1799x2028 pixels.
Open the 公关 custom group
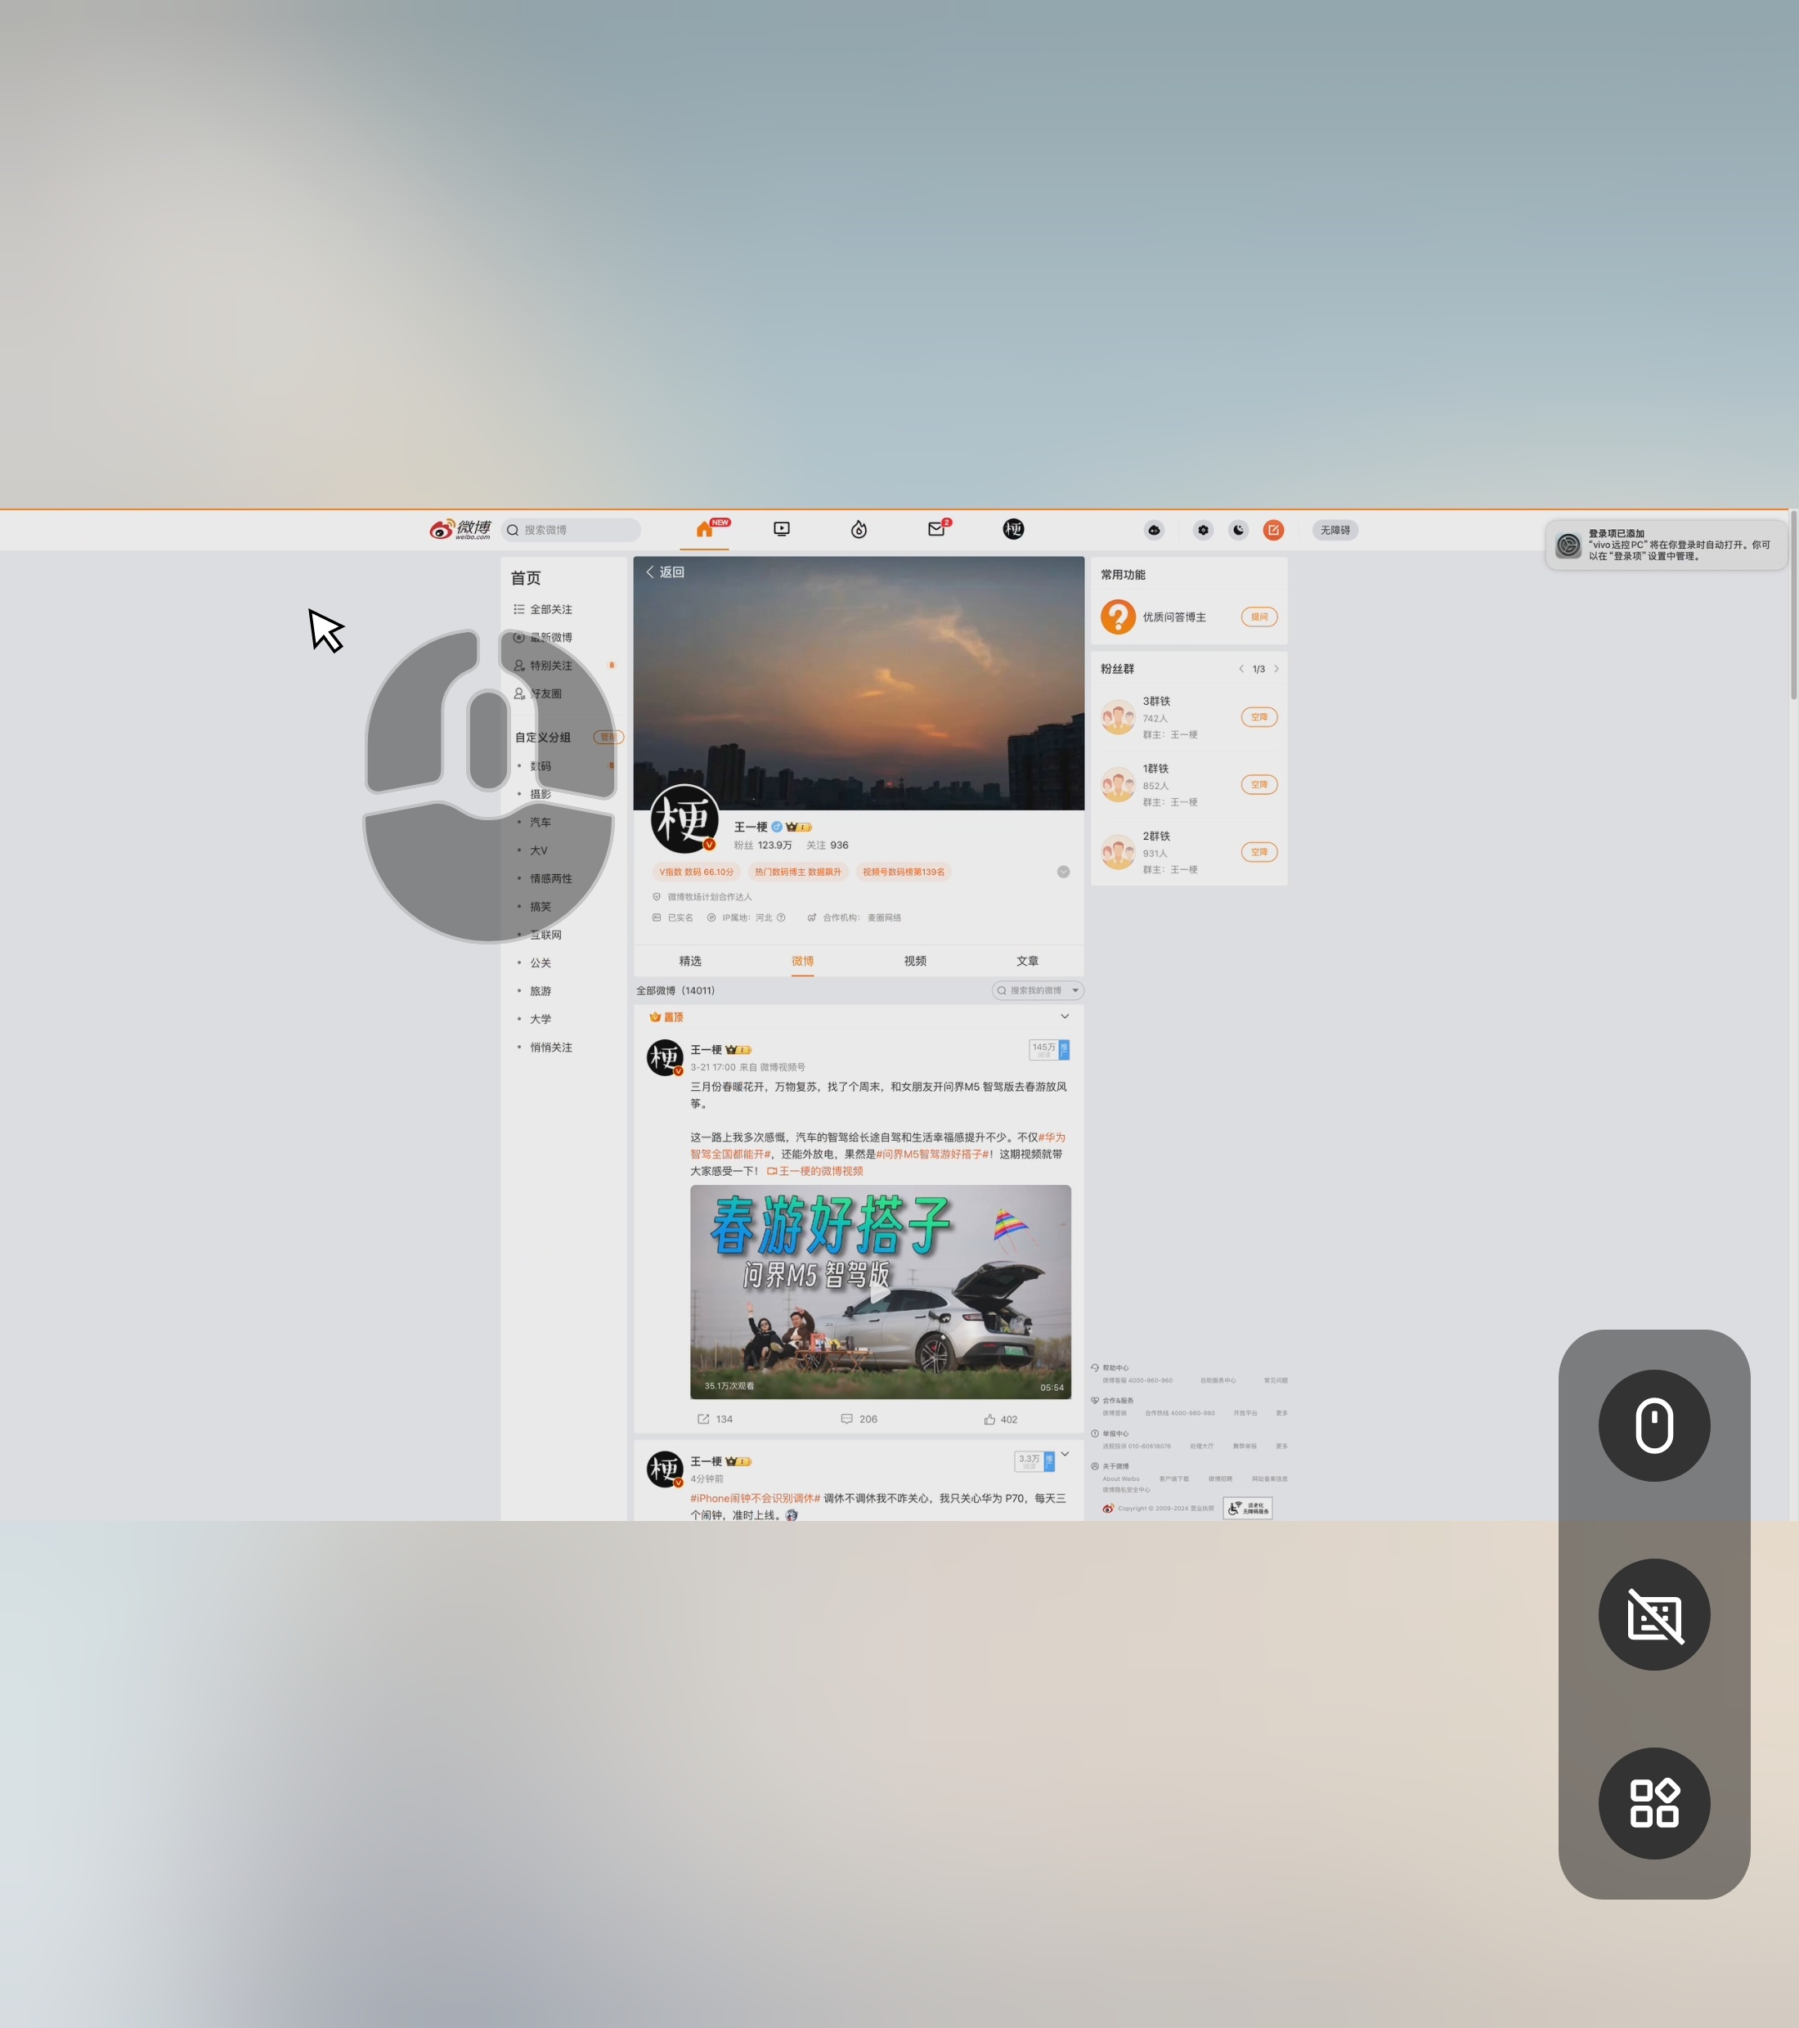point(540,963)
